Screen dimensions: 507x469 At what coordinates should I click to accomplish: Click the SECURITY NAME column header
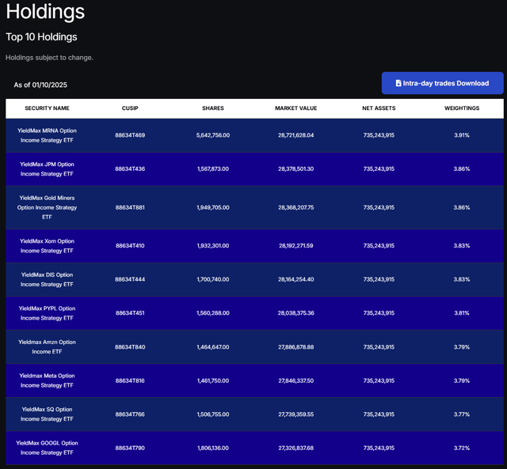[x=47, y=108]
